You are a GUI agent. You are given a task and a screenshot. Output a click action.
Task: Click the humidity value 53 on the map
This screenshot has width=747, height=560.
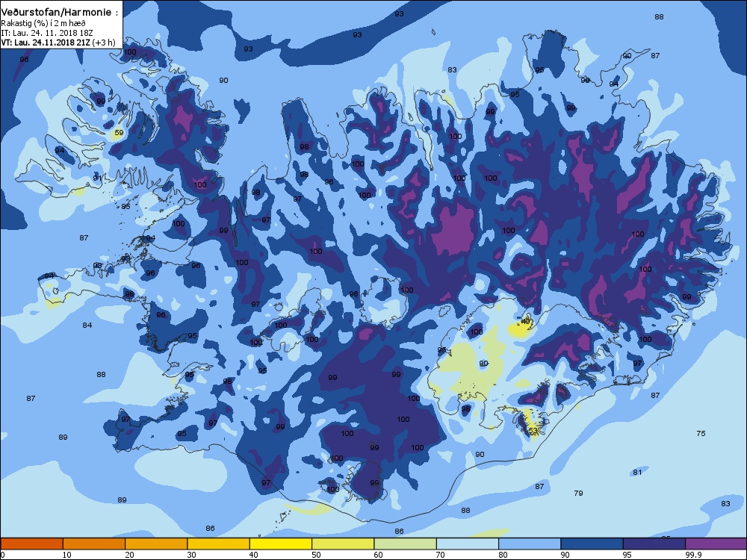533,431
